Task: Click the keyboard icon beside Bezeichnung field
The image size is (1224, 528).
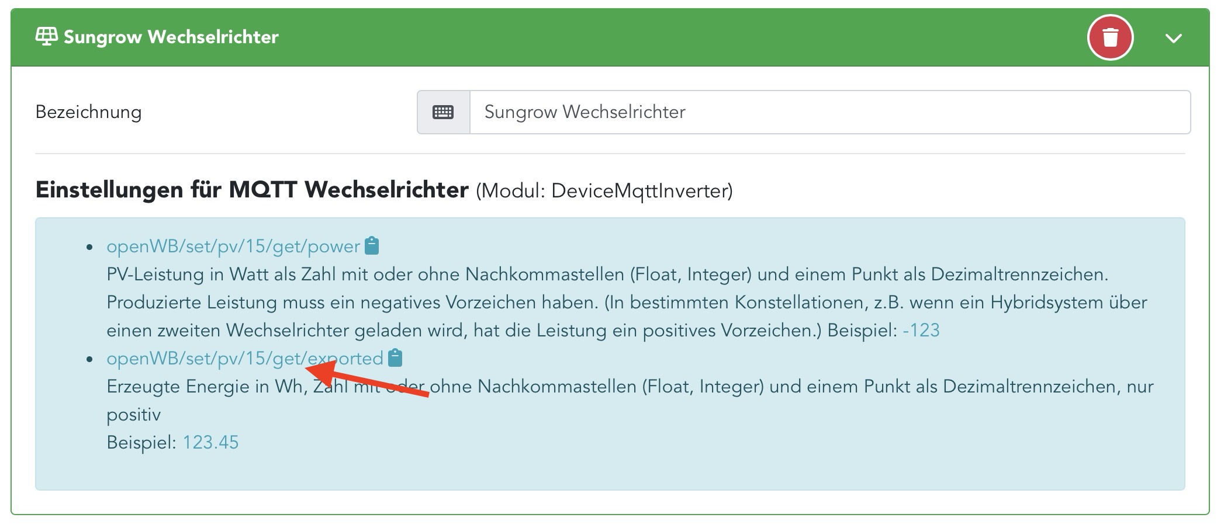Action: pyautogui.click(x=443, y=112)
